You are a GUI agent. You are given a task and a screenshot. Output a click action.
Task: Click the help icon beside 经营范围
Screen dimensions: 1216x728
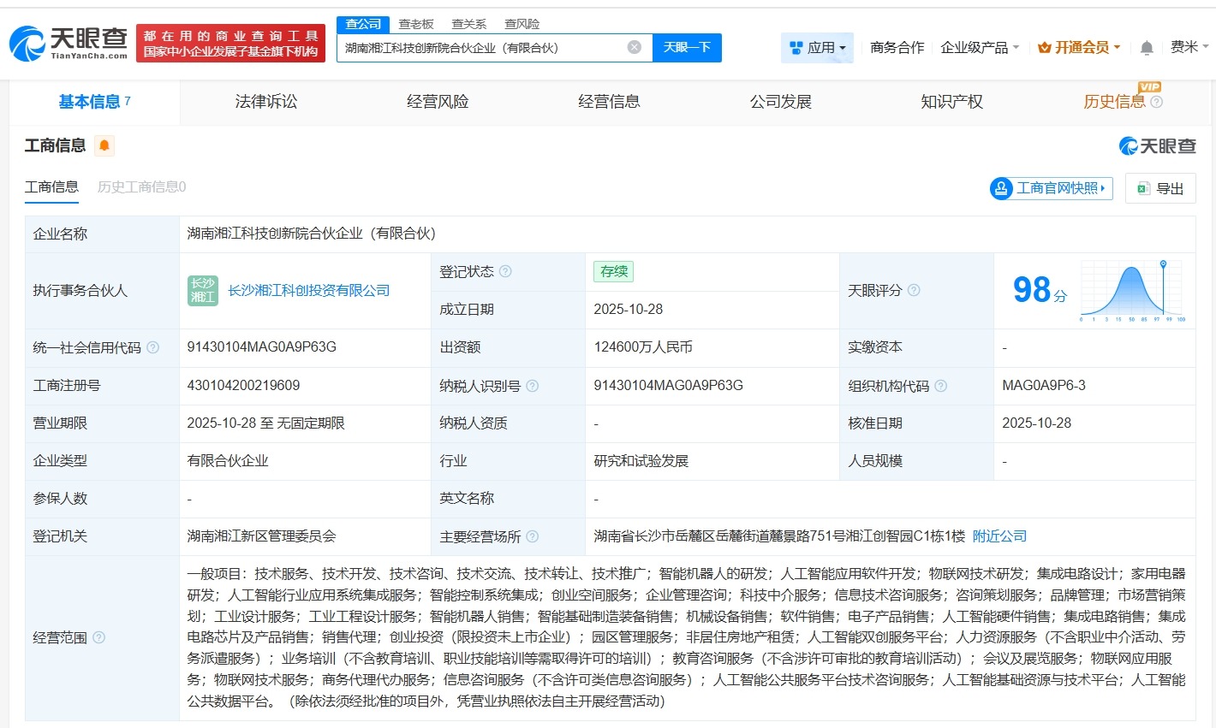(101, 638)
